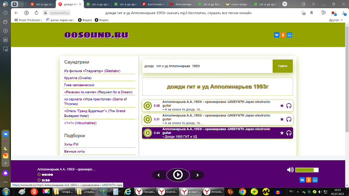Show hidden tray icons arrow
This screenshot has width=349, height=196.
tap(298, 192)
